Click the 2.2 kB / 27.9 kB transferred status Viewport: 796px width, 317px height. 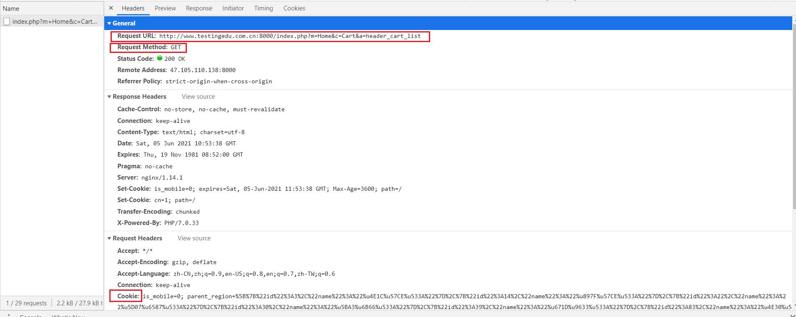tap(79, 303)
